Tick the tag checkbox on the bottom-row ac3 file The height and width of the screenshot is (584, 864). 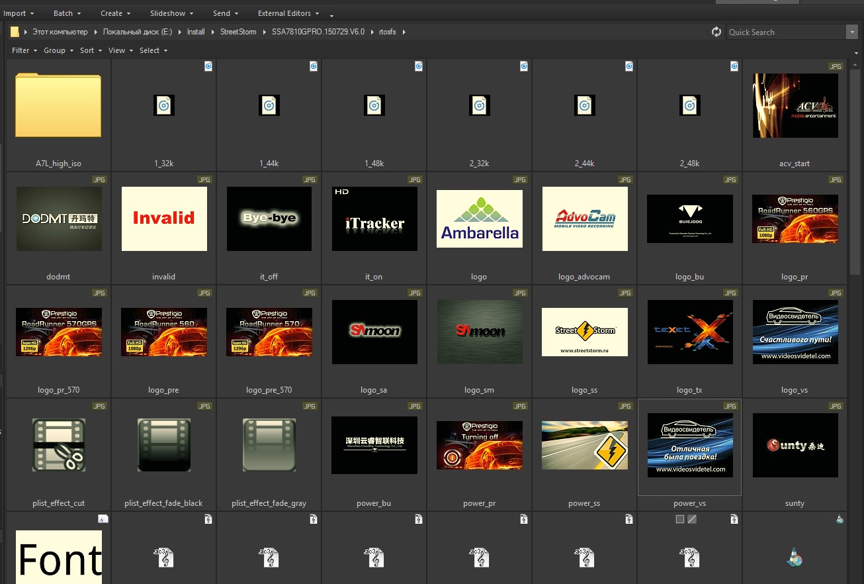pos(680,520)
